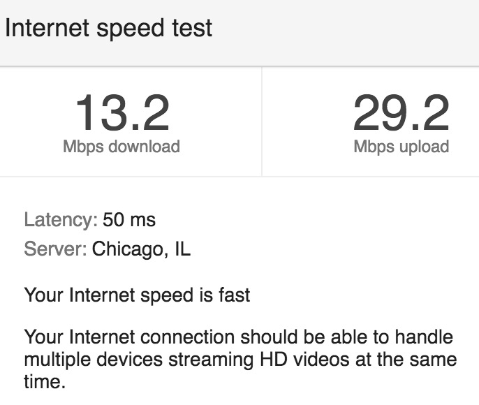Click the Internet speed test title
Image resolution: width=479 pixels, height=405 pixels.
pyautogui.click(x=108, y=29)
